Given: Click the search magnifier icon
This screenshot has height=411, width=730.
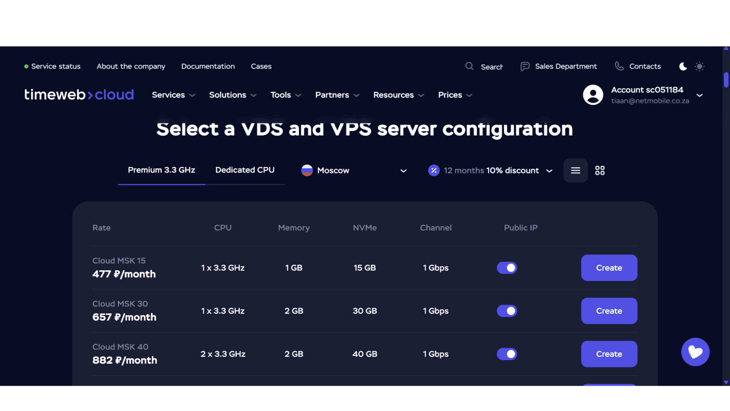Looking at the screenshot, I should (x=469, y=66).
